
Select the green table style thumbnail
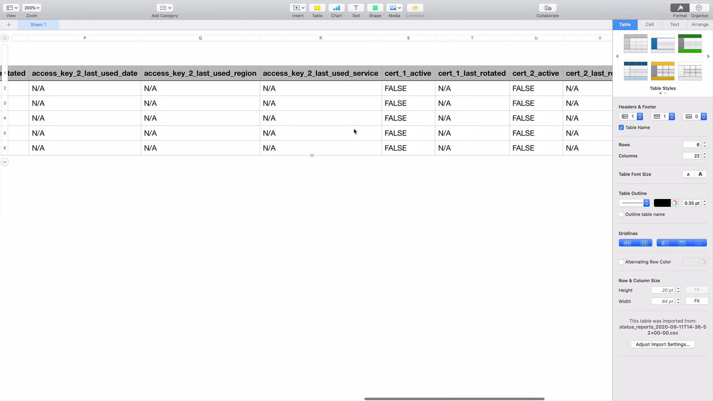point(690,43)
